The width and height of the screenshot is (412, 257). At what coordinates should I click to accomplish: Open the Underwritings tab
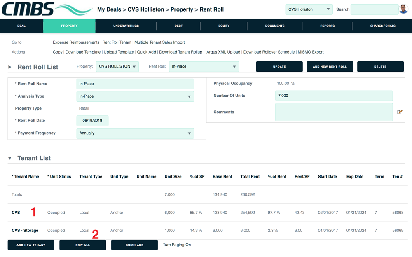(x=126, y=26)
